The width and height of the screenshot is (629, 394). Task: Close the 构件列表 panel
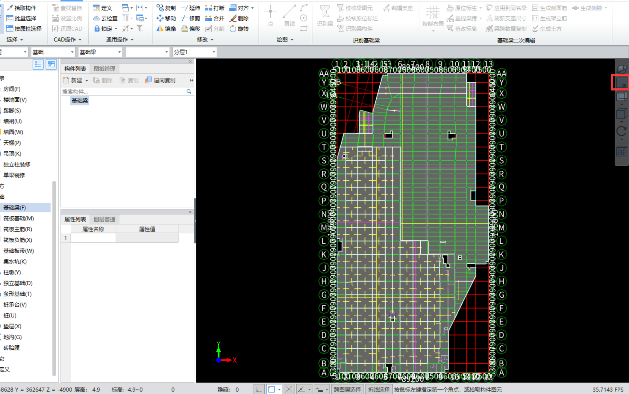click(x=190, y=61)
